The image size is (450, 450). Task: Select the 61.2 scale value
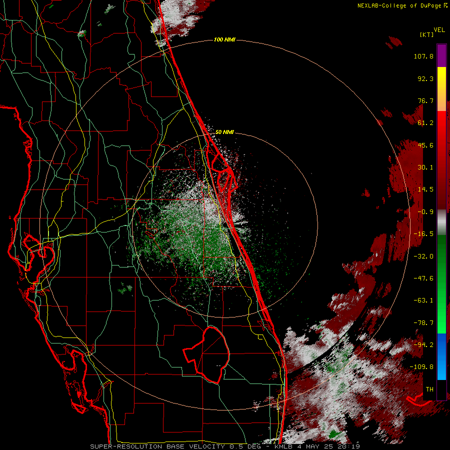pos(425,123)
